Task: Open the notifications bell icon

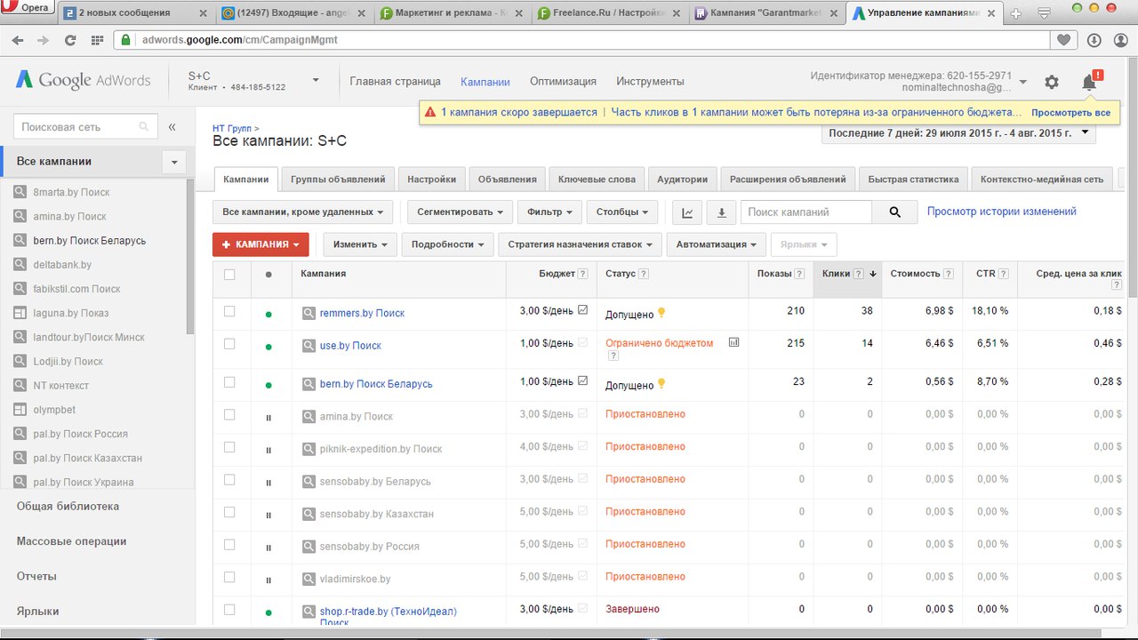Action: tap(1089, 82)
